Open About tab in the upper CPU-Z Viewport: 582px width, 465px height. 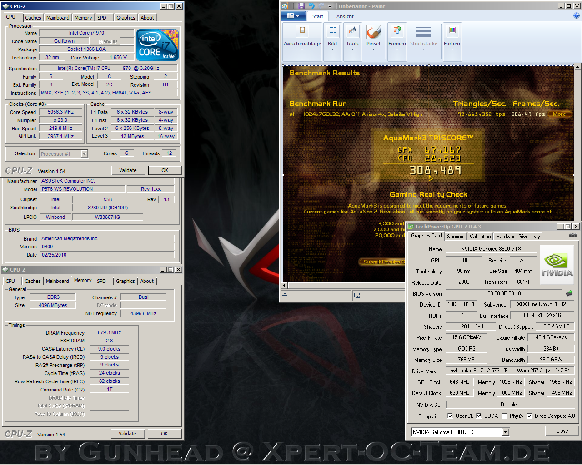pos(147,18)
